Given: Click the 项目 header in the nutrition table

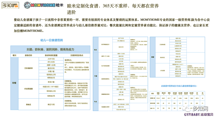Looking at the screenshot, I should [x=152, y=93].
